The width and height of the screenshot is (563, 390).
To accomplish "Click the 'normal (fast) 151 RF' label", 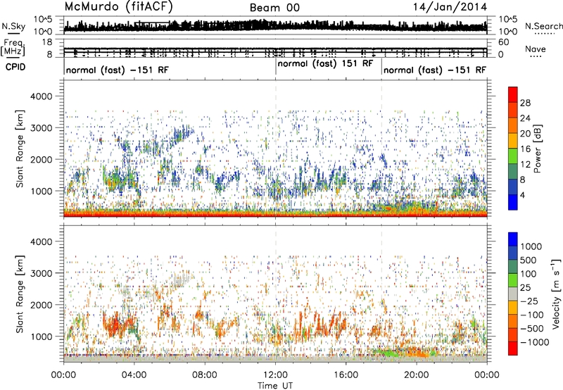I will pyautogui.click(x=325, y=64).
